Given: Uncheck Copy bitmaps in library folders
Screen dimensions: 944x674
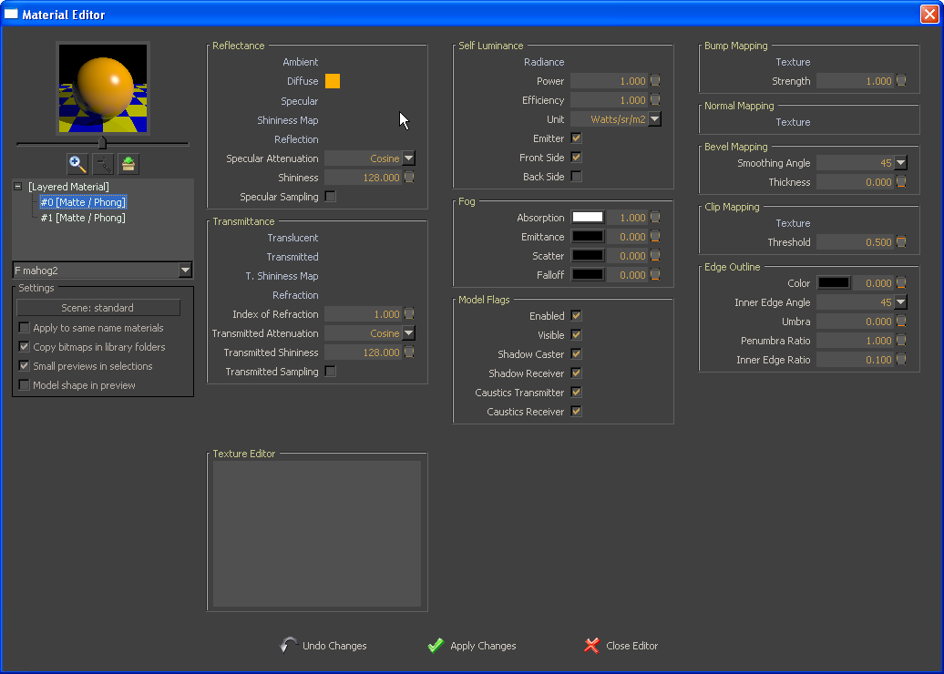Looking at the screenshot, I should coord(24,347).
